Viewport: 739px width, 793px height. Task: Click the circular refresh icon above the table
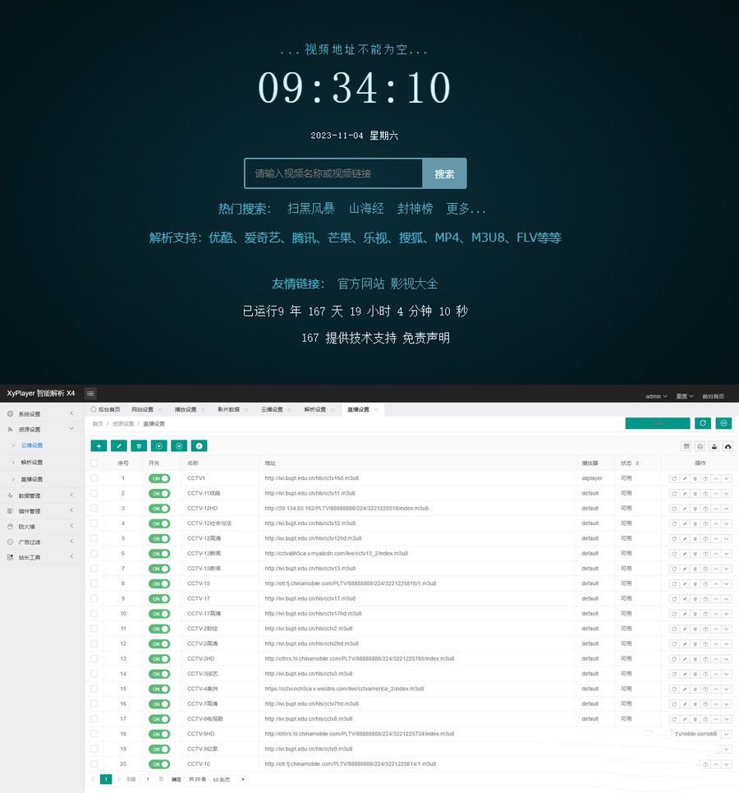pyautogui.click(x=704, y=422)
